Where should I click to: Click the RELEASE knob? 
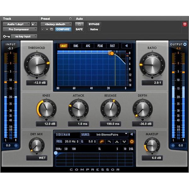click(x=111, y=109)
